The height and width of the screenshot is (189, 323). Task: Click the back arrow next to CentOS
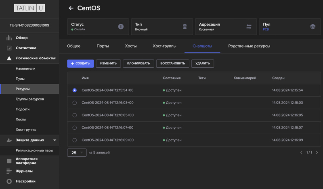tap(71, 8)
